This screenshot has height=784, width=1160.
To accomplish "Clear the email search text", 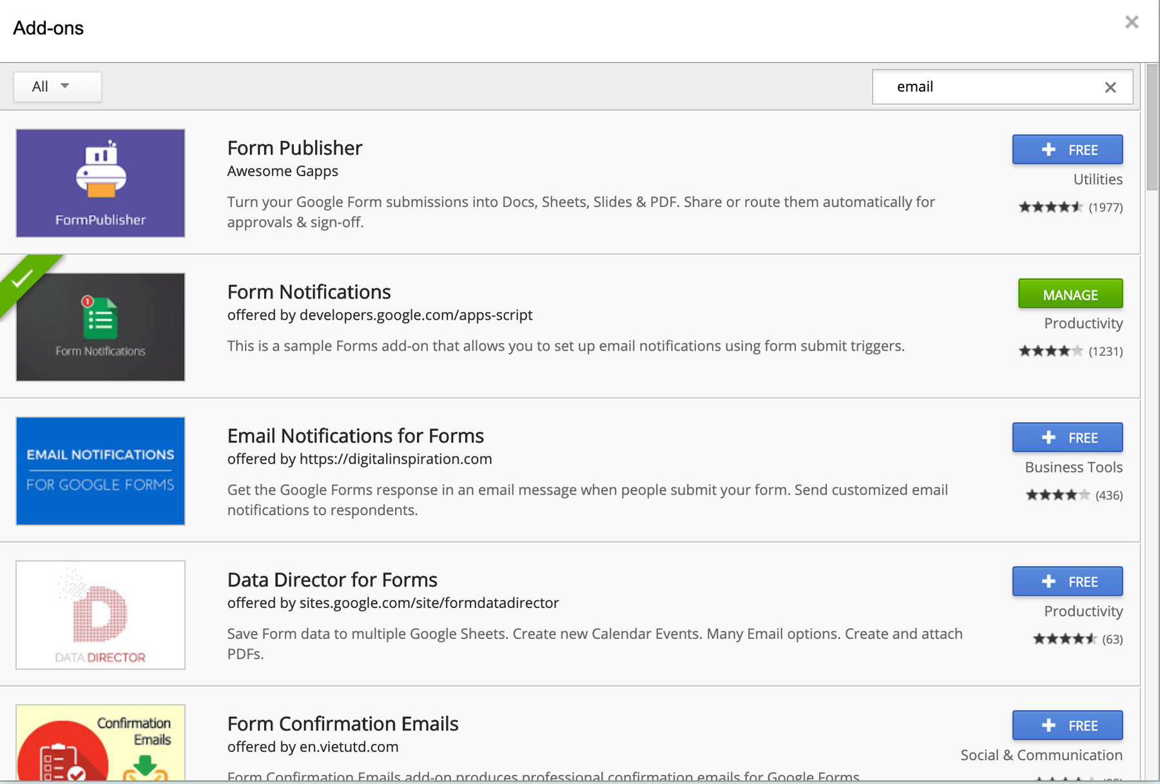I will click(x=1110, y=87).
